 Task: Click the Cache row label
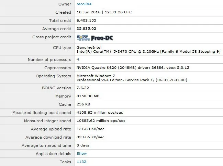[x=65, y=104]
